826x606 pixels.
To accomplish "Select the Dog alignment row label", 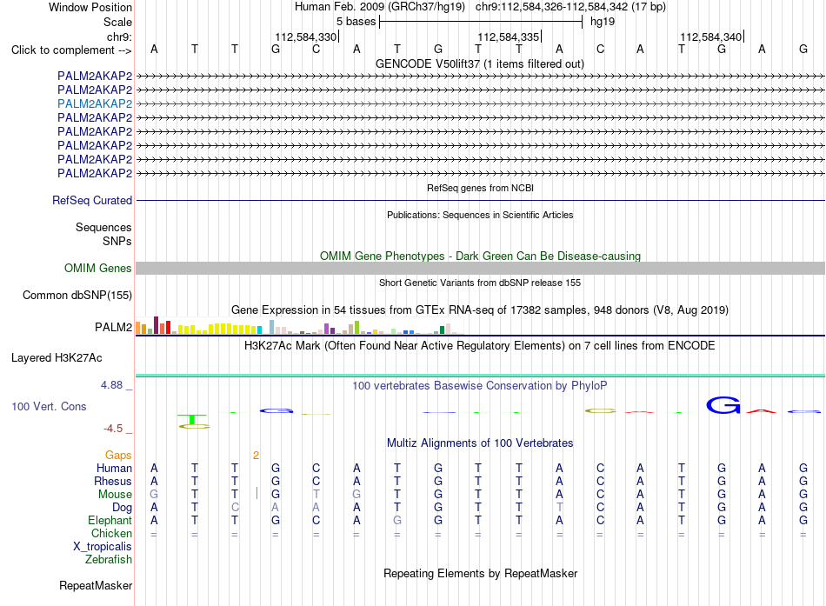I will (x=122, y=508).
